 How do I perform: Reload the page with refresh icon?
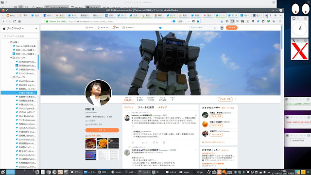point(14,21)
